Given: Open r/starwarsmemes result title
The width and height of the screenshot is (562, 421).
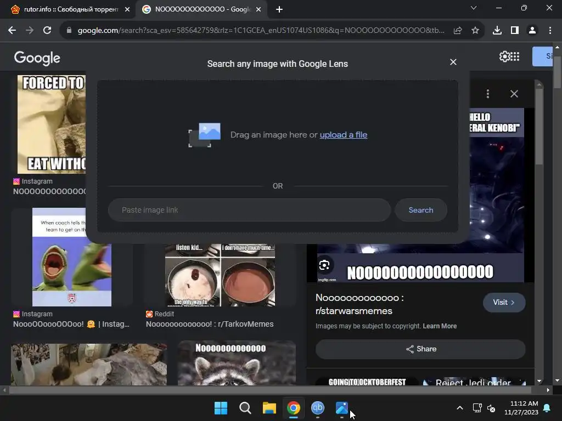Looking at the screenshot, I should pos(359,304).
